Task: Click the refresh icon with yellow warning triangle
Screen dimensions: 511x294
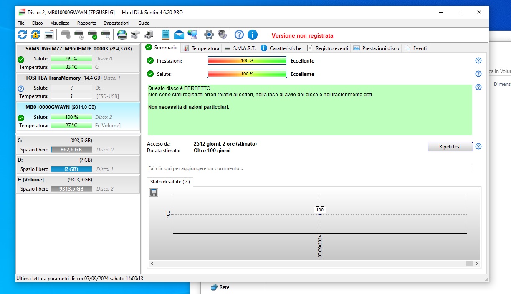Action: pyautogui.click(x=35, y=35)
